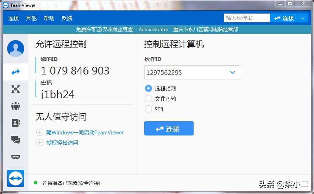Screen dimensions: 314x194
Task: Click the TeamViewer logo at sidebar bottom
Action: 16,178
